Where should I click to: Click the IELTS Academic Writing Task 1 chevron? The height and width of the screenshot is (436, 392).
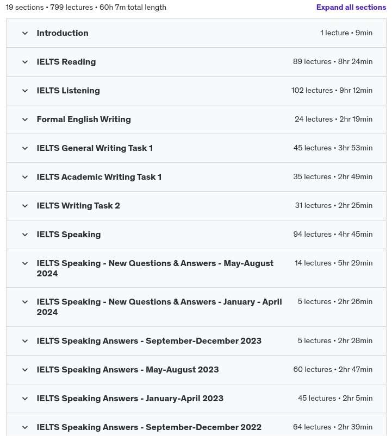(x=25, y=177)
